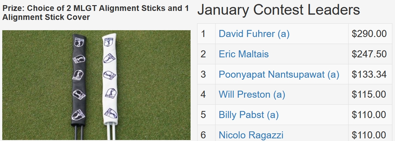The width and height of the screenshot is (395, 141).
Task: Select the rank 3 number cell
Action: 203,74
